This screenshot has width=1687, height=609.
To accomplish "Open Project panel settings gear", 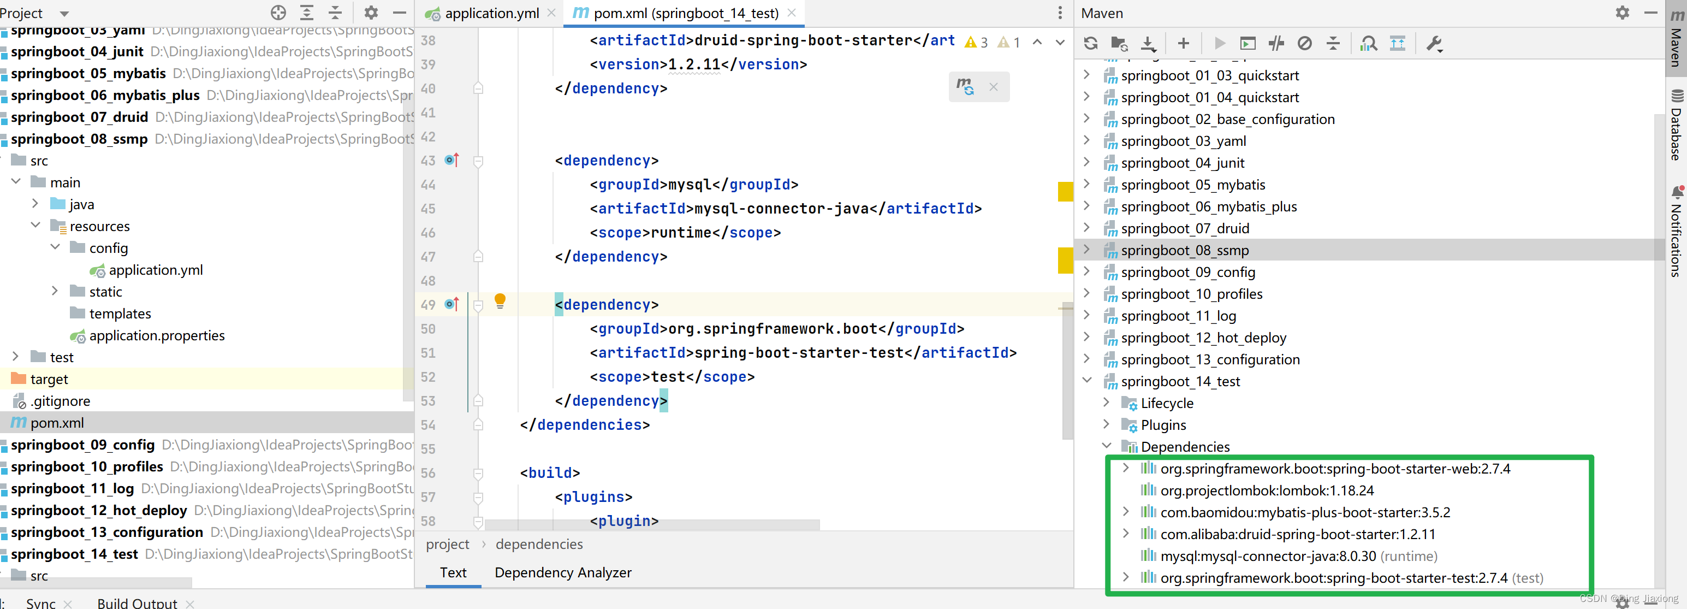I will 371,13.
